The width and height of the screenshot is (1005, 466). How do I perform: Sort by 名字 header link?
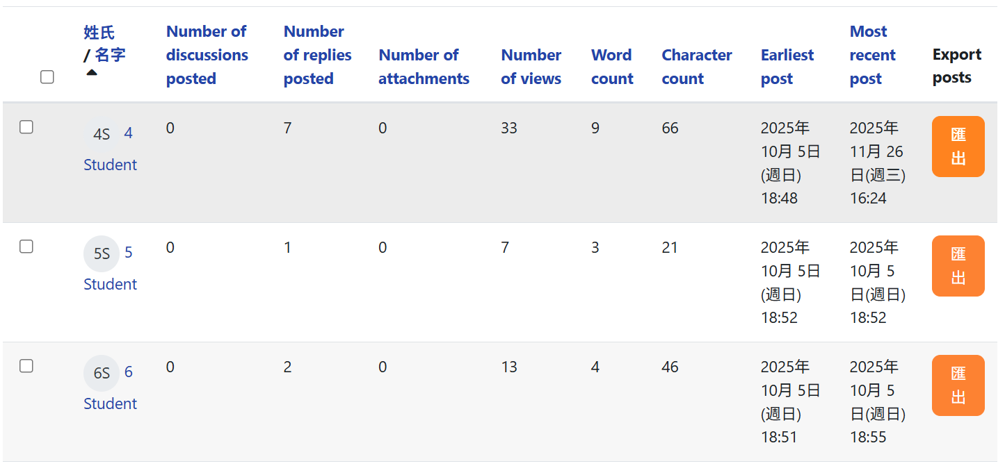(x=110, y=55)
